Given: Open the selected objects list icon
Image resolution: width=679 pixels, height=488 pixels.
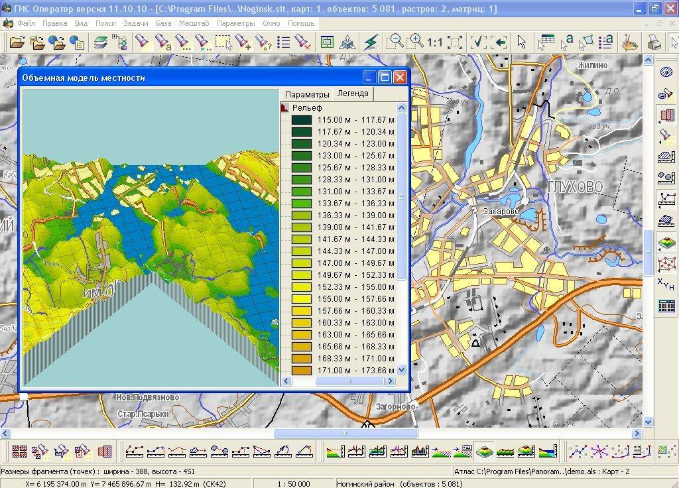Looking at the screenshot, I should coord(283,42).
